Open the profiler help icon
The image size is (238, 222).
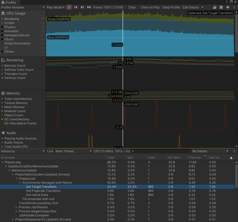click(228, 7)
